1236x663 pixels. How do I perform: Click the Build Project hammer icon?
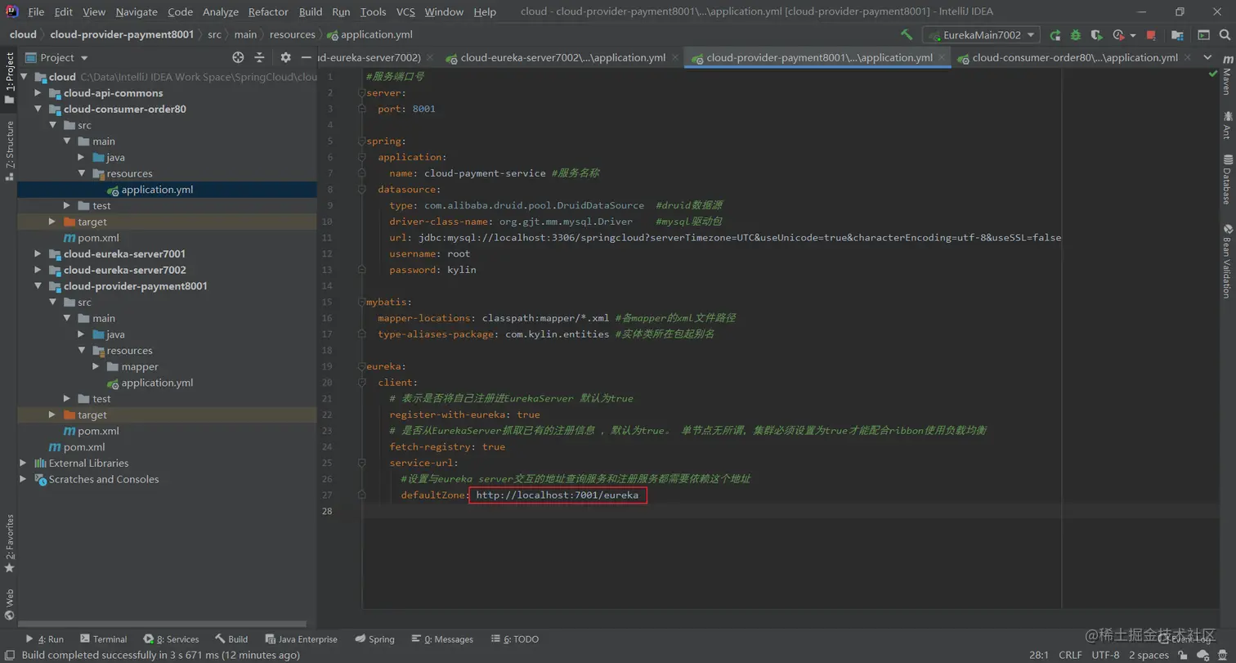coord(907,35)
